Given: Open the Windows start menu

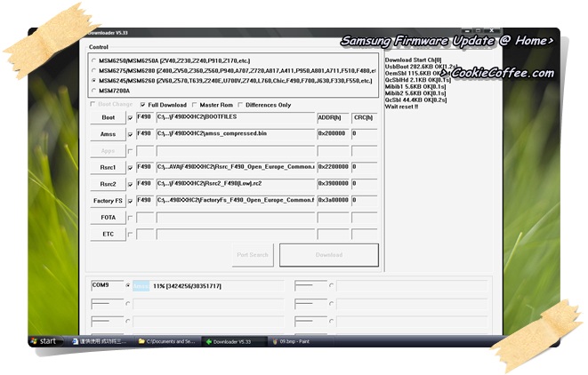Looking at the screenshot, I should 44,341.
